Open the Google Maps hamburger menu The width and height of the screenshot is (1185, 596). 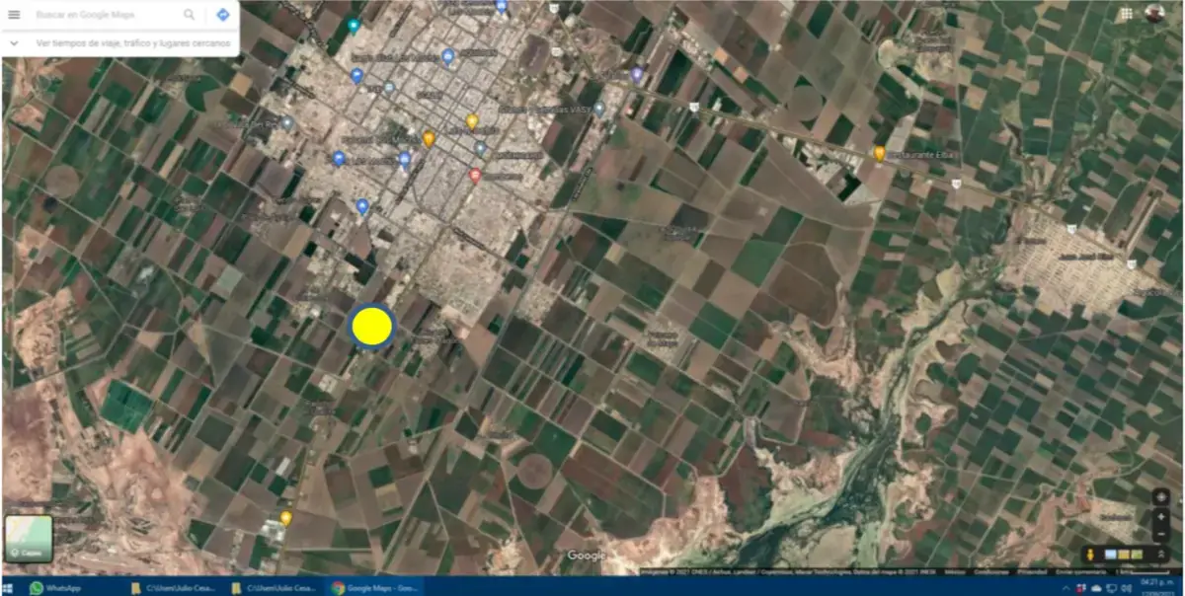[x=14, y=15]
